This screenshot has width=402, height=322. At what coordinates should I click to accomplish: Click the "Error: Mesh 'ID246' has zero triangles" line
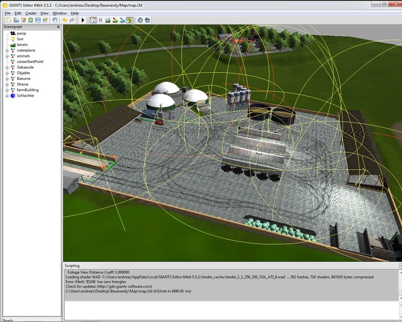point(95,282)
